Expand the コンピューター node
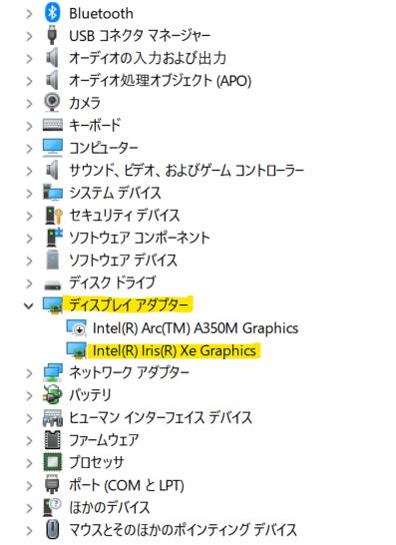This screenshot has width=396, height=545. tap(29, 149)
